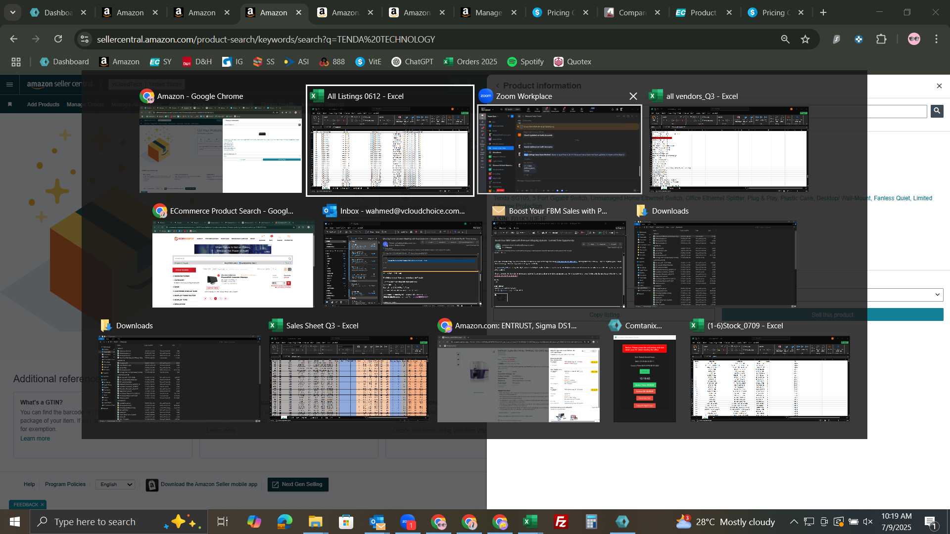The width and height of the screenshot is (950, 534).
Task: Switch to Outlook Inbox window thumbnail
Action: pyautogui.click(x=403, y=264)
